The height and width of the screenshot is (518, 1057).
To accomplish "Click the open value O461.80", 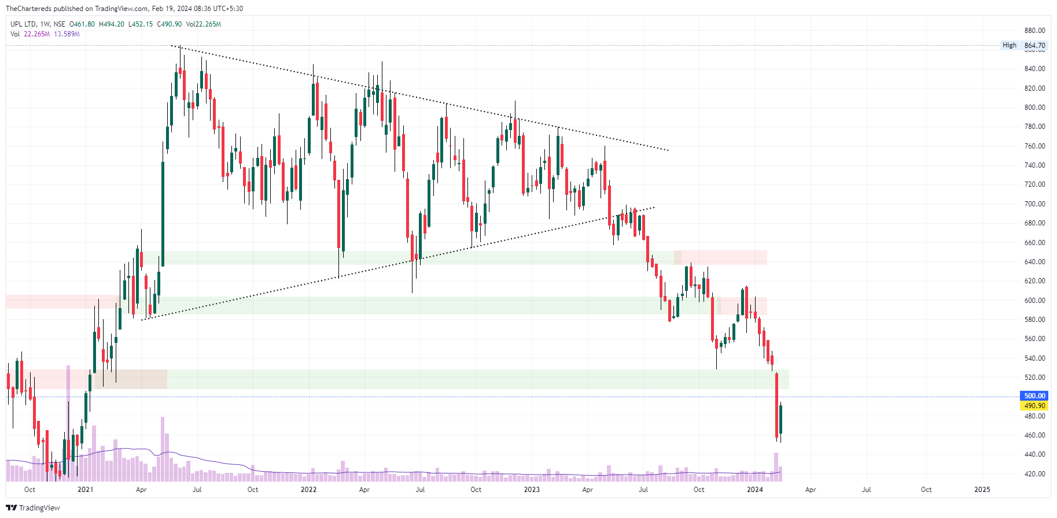I will [x=82, y=24].
